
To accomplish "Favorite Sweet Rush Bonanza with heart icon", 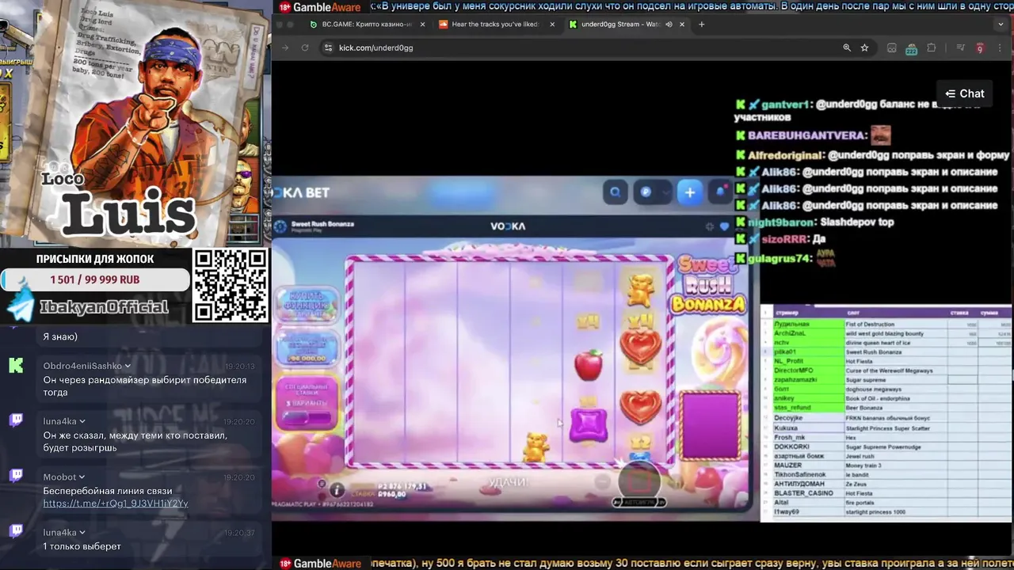I will pos(724,226).
